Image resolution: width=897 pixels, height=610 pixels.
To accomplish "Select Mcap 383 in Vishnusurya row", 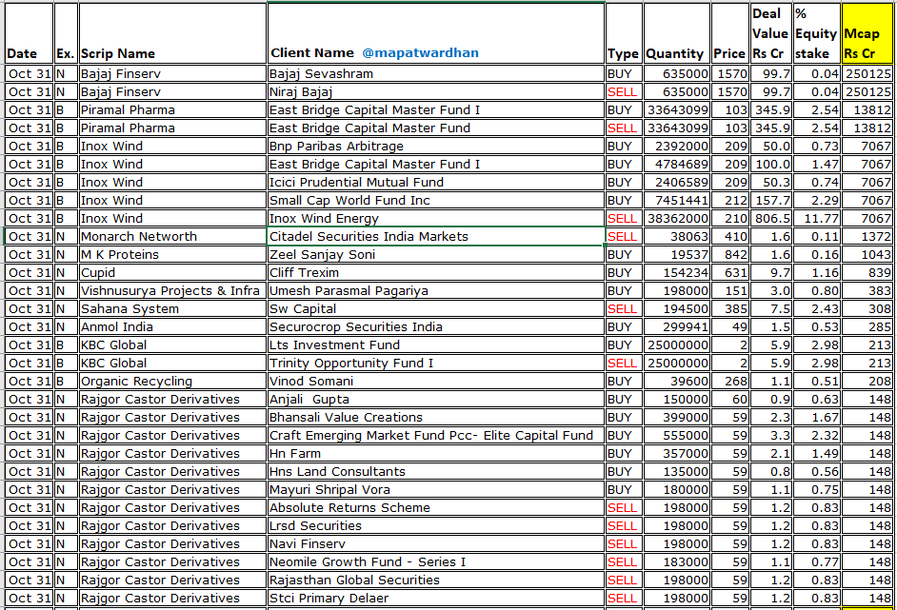I will point(867,291).
